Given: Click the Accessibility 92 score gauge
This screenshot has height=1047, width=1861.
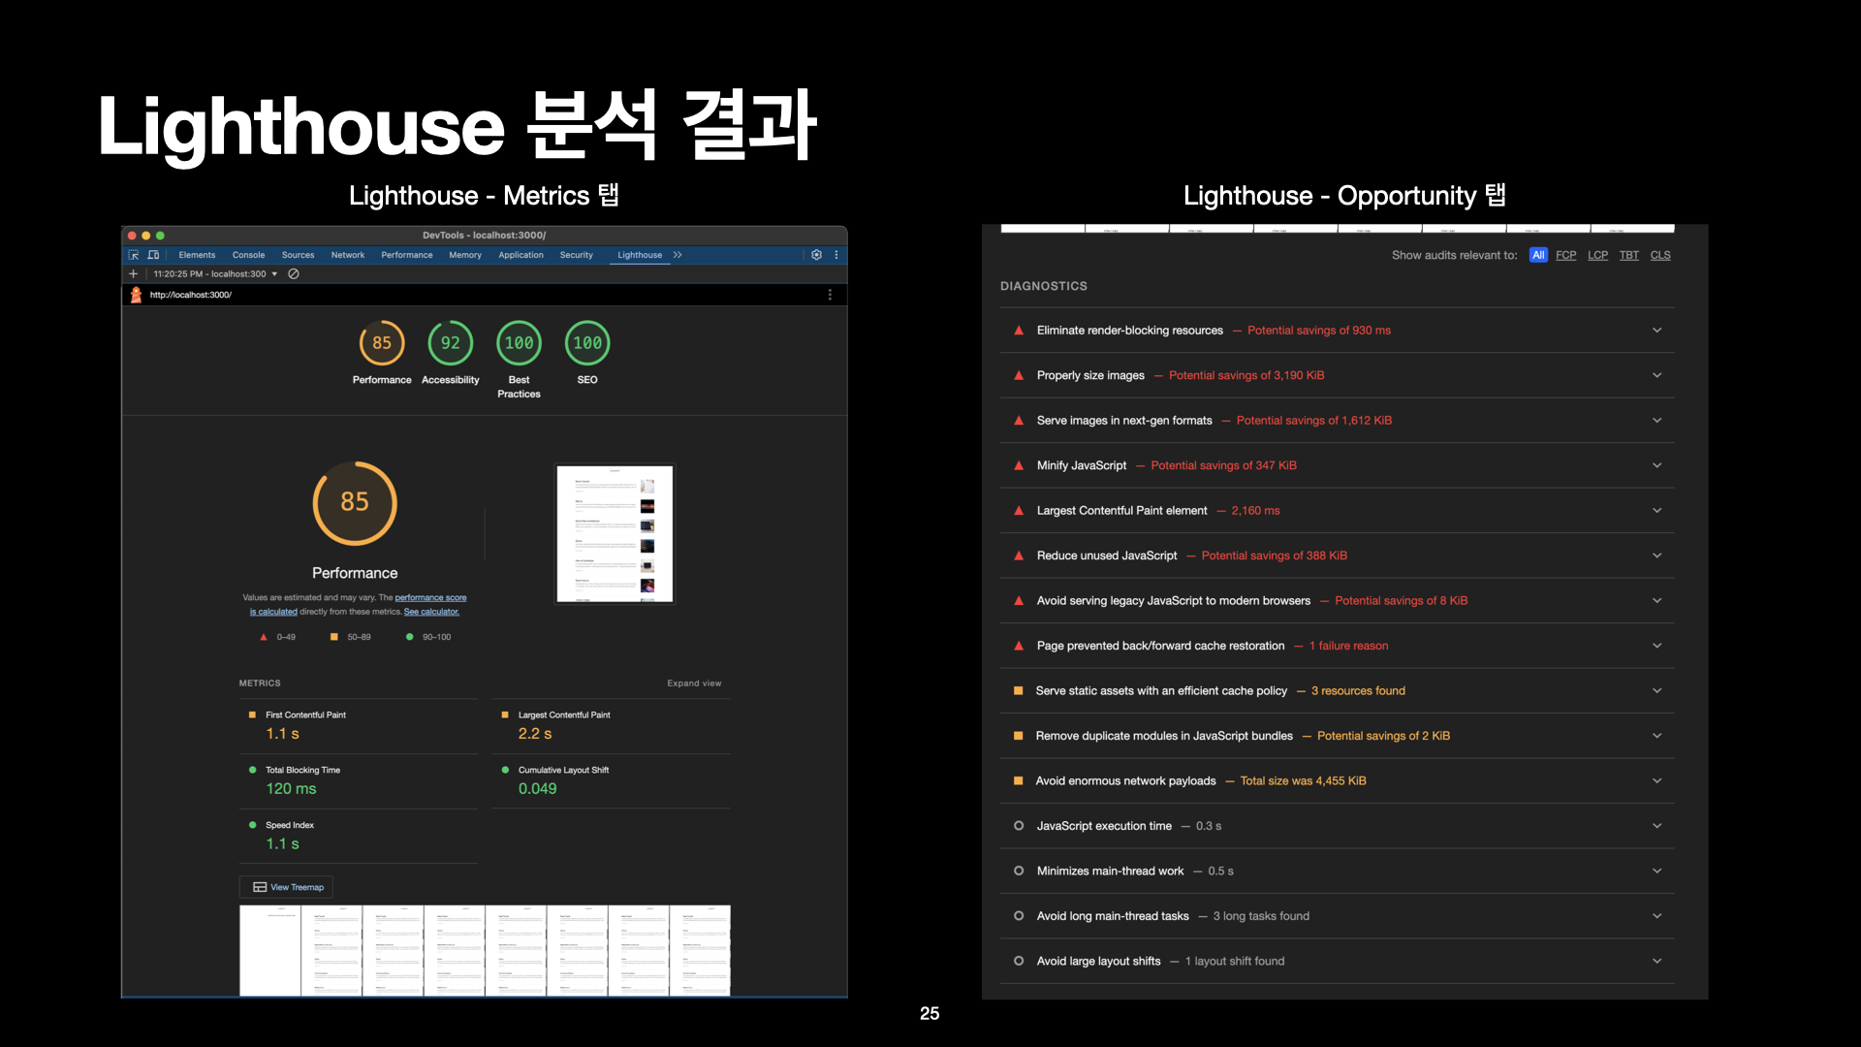Looking at the screenshot, I should click(451, 343).
